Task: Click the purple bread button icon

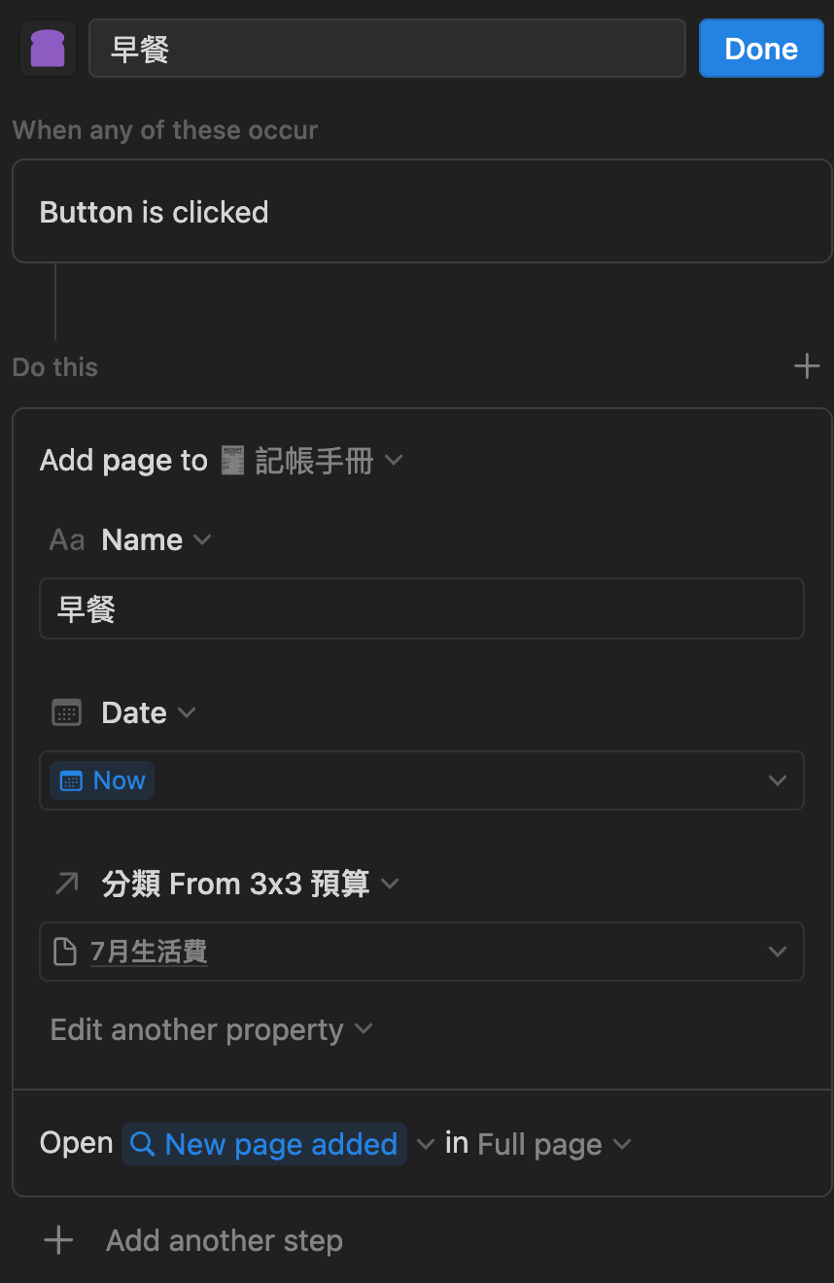Action: click(x=48, y=49)
